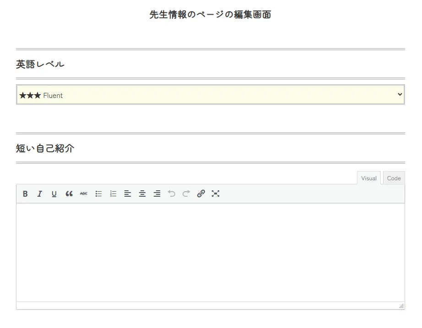
Task: Insert a bulleted list
Action: coord(98,194)
